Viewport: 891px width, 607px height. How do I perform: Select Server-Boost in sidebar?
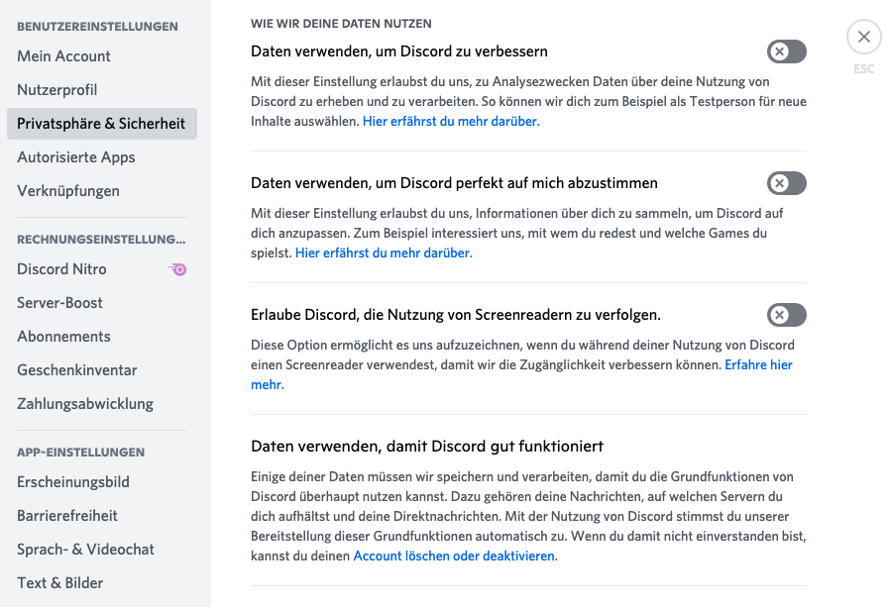pos(60,303)
